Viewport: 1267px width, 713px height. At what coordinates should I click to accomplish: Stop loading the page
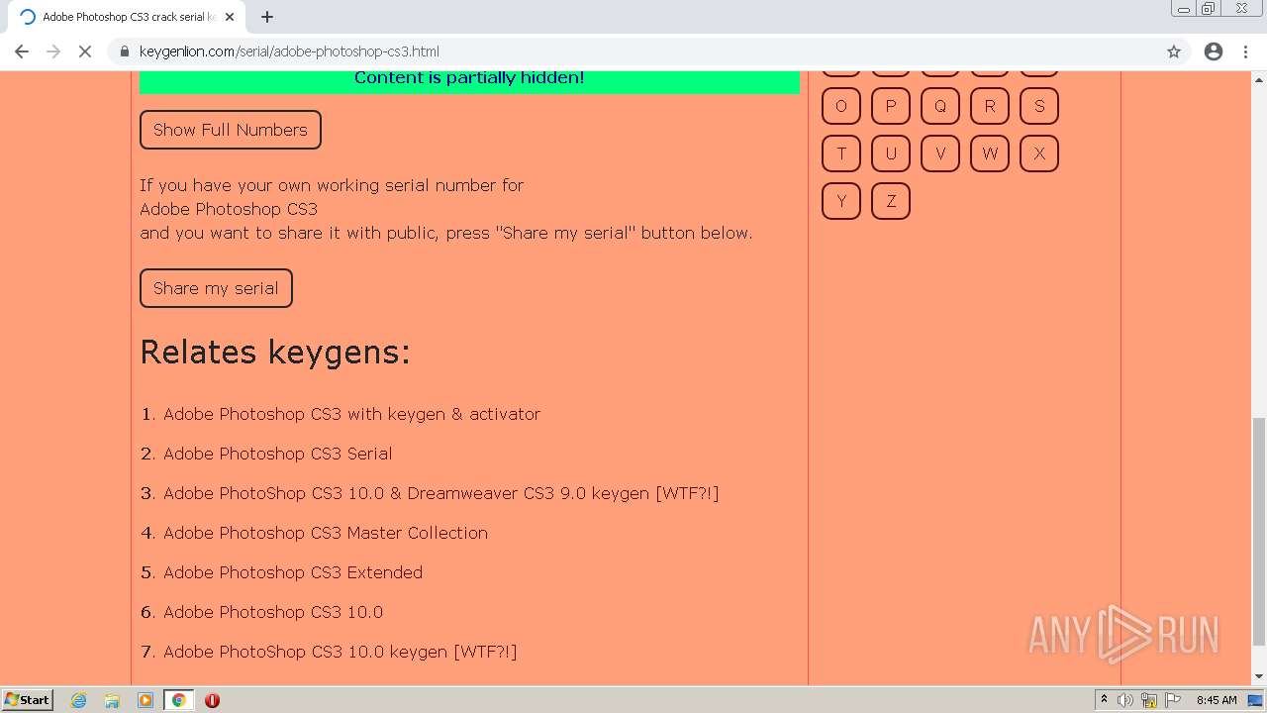pyautogui.click(x=85, y=51)
